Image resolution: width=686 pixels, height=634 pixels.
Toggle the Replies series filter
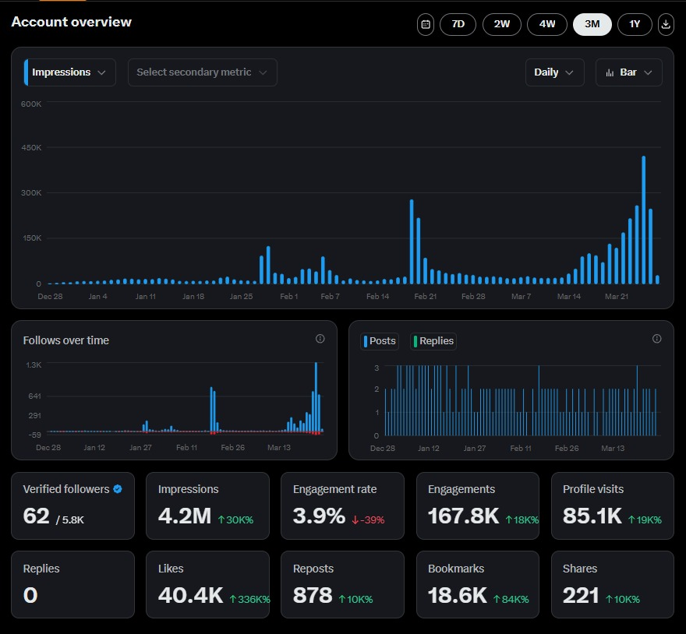pyautogui.click(x=433, y=341)
